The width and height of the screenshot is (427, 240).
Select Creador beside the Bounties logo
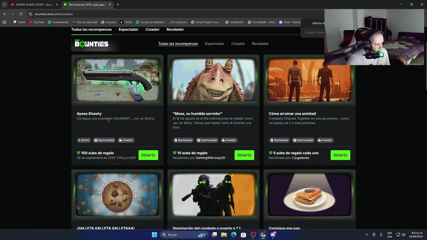tap(238, 44)
